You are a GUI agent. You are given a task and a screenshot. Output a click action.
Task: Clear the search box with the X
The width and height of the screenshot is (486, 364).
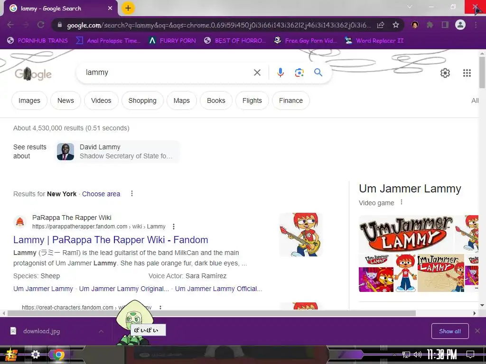pyautogui.click(x=257, y=73)
